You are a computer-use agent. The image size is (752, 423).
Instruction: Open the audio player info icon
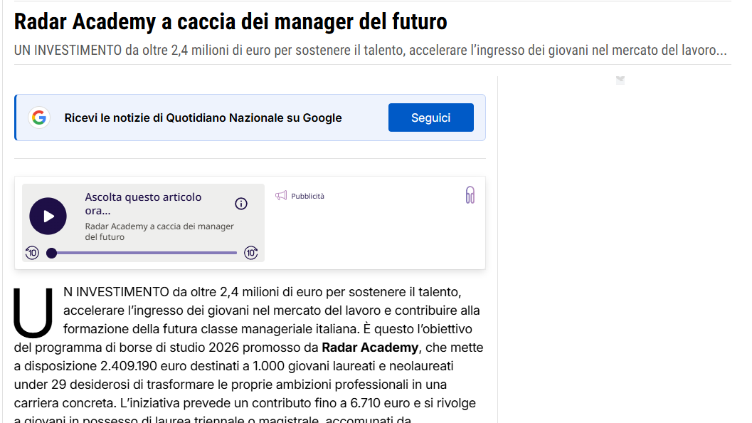pyautogui.click(x=241, y=204)
